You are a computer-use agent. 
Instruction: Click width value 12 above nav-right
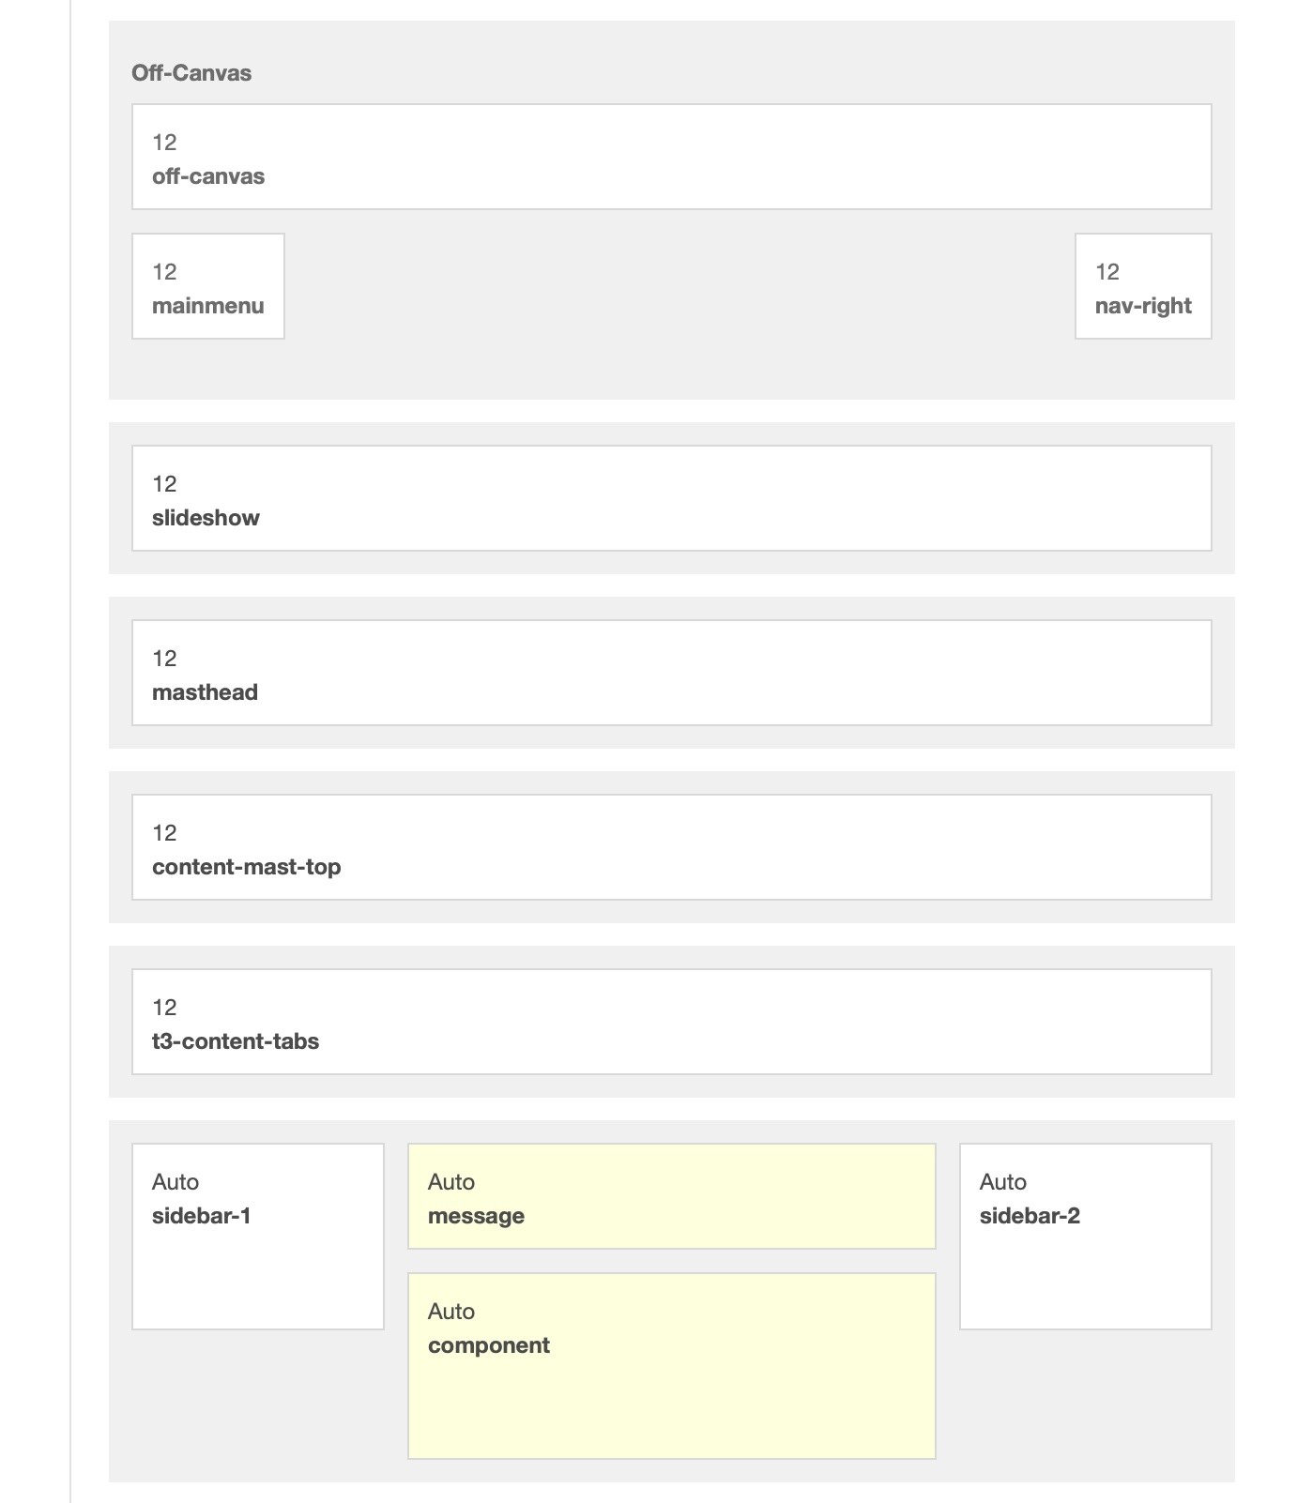click(1107, 272)
